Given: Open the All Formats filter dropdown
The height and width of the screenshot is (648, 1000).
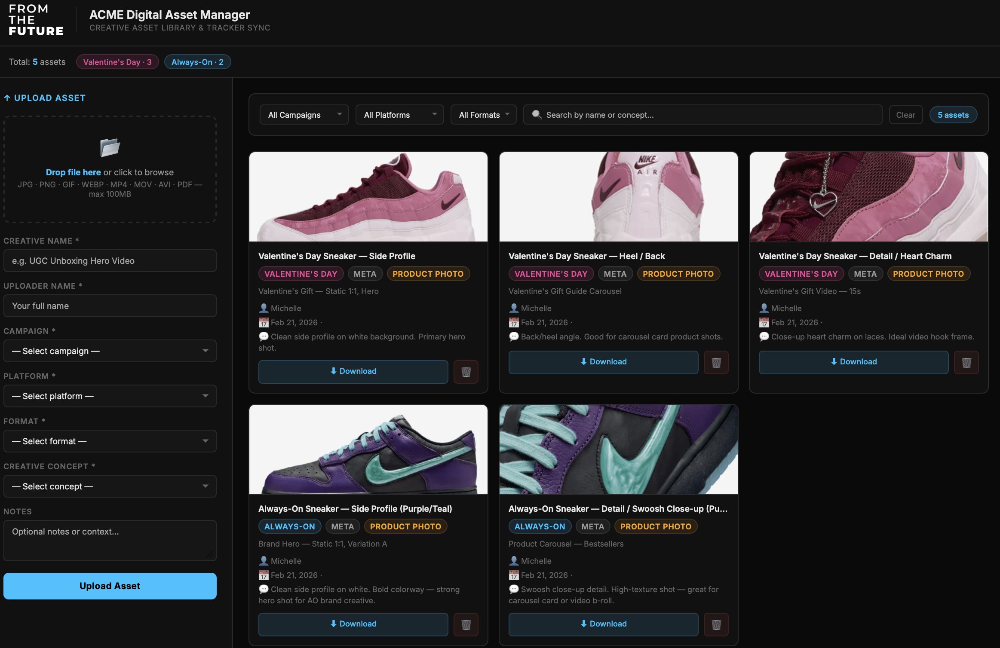Looking at the screenshot, I should [483, 115].
